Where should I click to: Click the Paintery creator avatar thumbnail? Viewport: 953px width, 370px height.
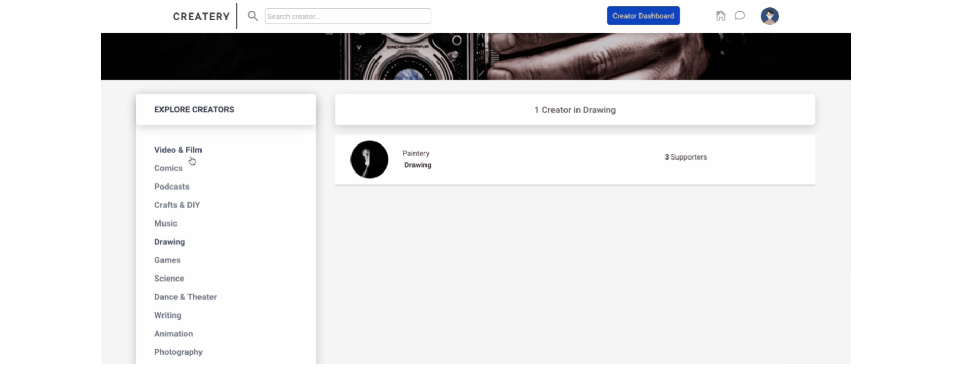pos(369,160)
